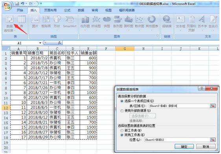
Task: Save the workbook from the quick access toolbar
Action: point(17,4)
